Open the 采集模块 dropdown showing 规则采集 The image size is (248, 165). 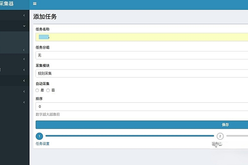[142, 73]
